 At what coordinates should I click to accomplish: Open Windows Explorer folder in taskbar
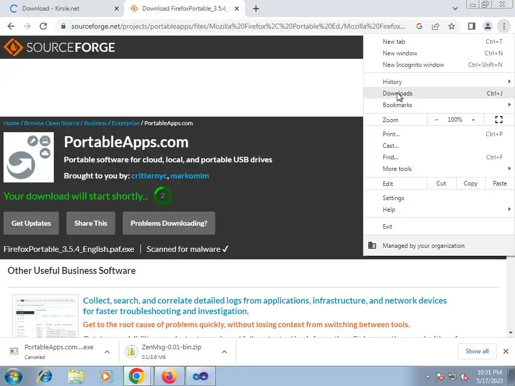tap(76, 376)
